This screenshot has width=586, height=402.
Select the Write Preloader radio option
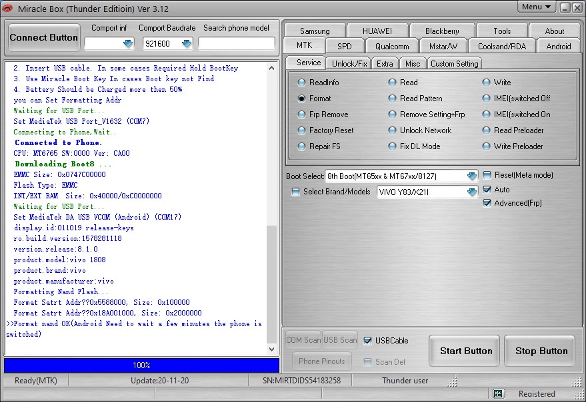486,146
